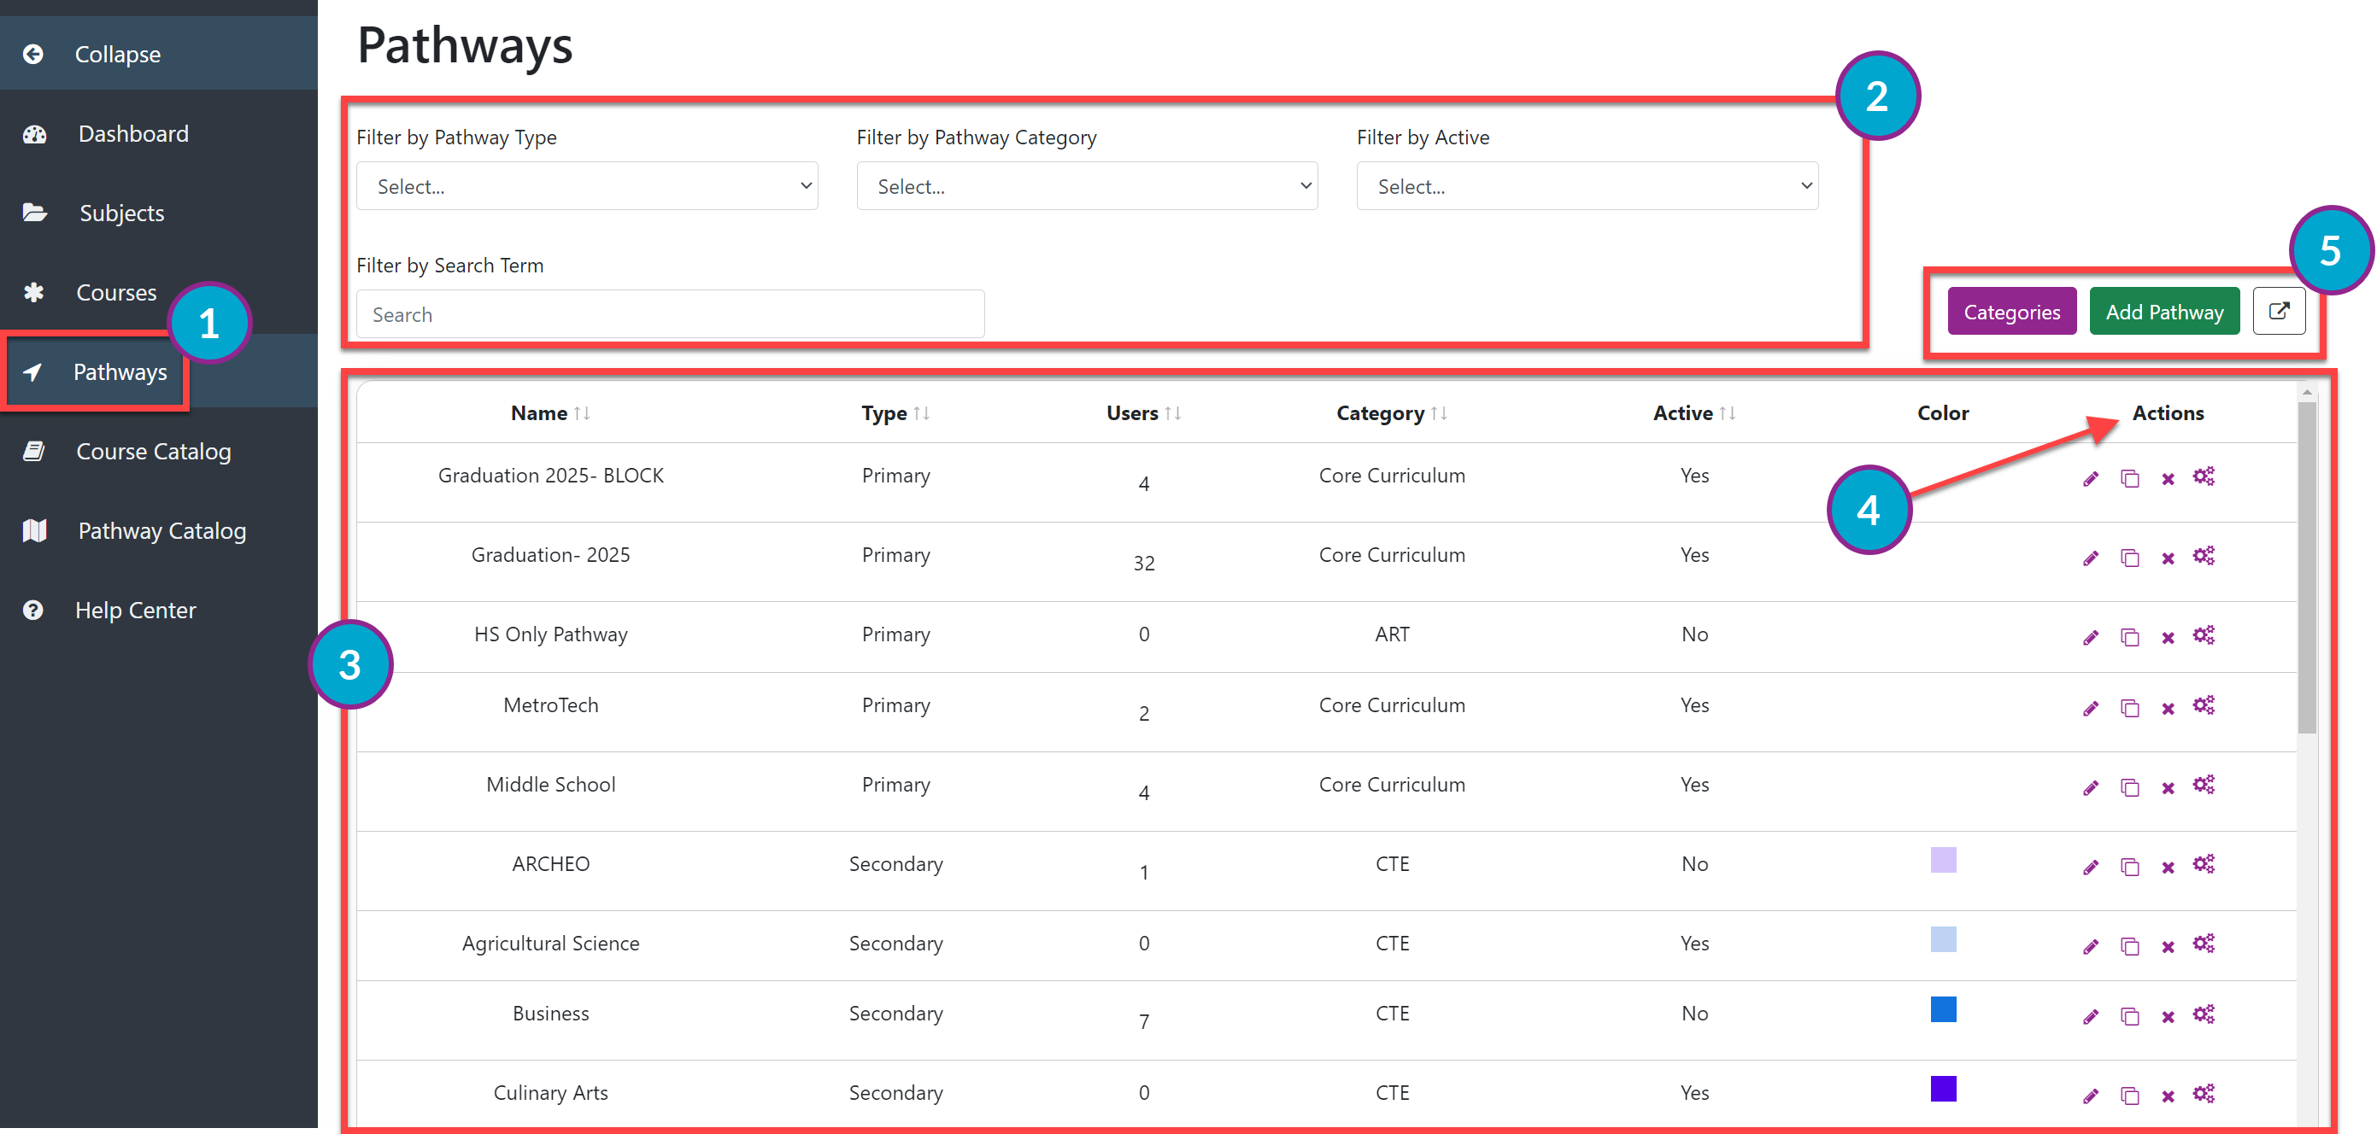Edit the Graduation- 2025 pathway
Viewport: 2377px width, 1134px height.
(x=2091, y=558)
